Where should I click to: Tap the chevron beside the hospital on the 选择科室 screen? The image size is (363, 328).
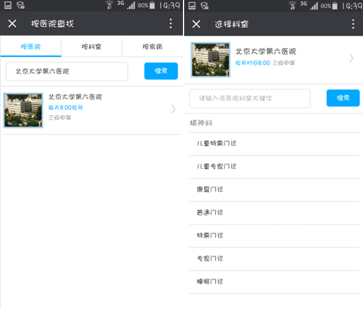[x=351, y=58]
